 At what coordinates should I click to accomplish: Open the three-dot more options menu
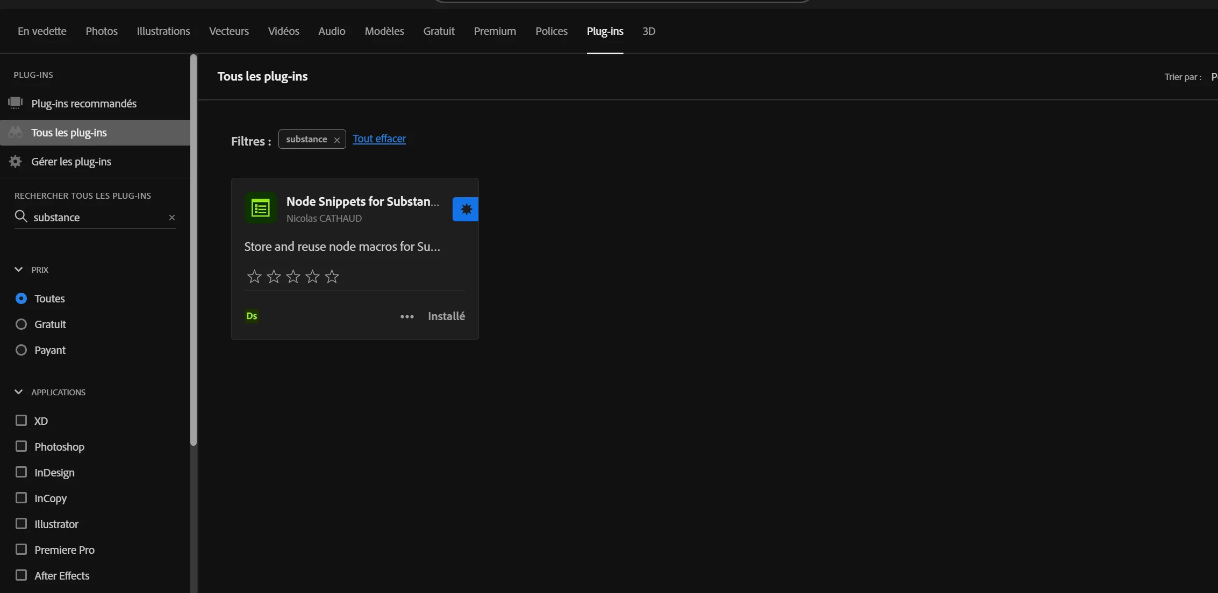407,316
